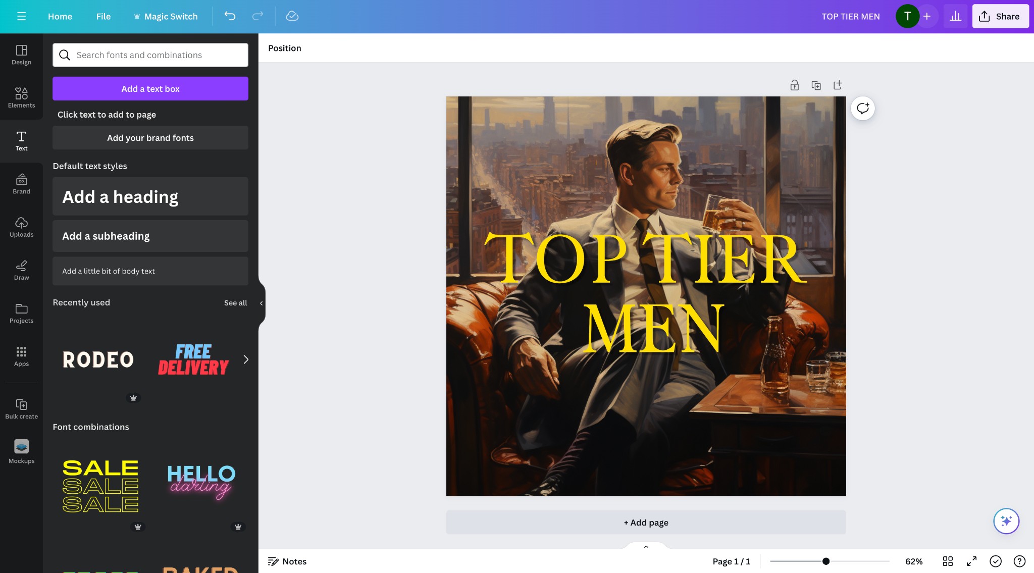Open Bulk create in sidebar
1034x573 pixels.
point(21,409)
